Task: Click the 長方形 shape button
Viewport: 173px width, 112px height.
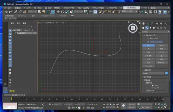Action: (162, 45)
